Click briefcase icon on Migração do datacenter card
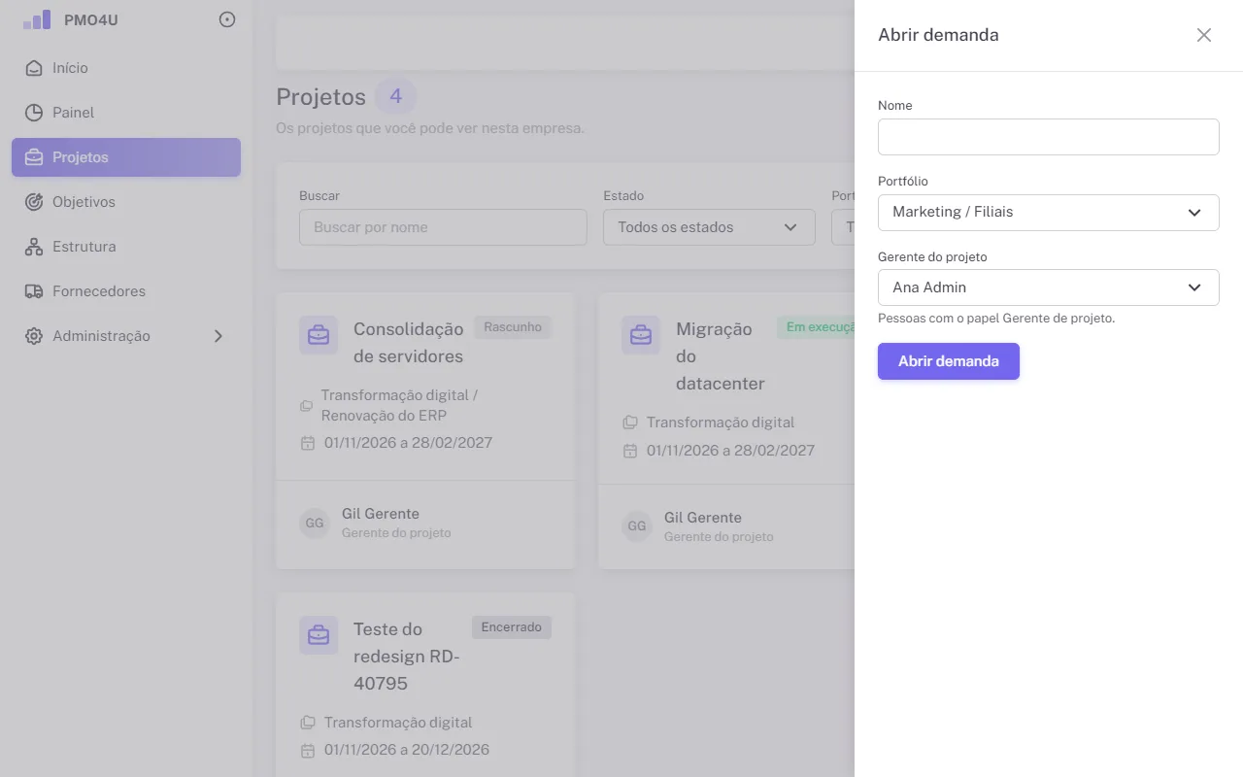This screenshot has width=1243, height=777. (x=641, y=335)
